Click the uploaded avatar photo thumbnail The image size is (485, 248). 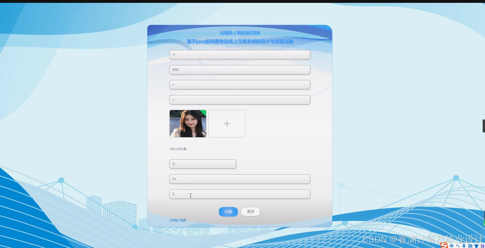click(x=188, y=124)
